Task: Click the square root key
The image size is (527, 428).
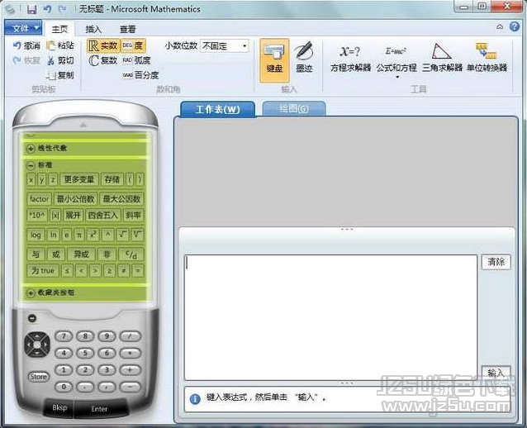Action: 122,235
